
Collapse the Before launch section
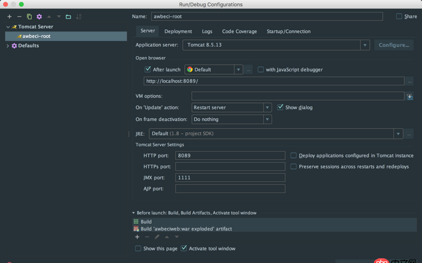tap(133, 213)
